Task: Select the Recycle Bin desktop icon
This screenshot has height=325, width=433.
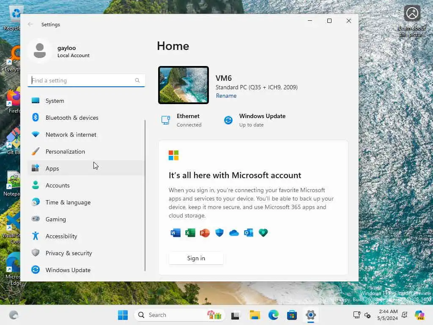Action: pos(12,18)
